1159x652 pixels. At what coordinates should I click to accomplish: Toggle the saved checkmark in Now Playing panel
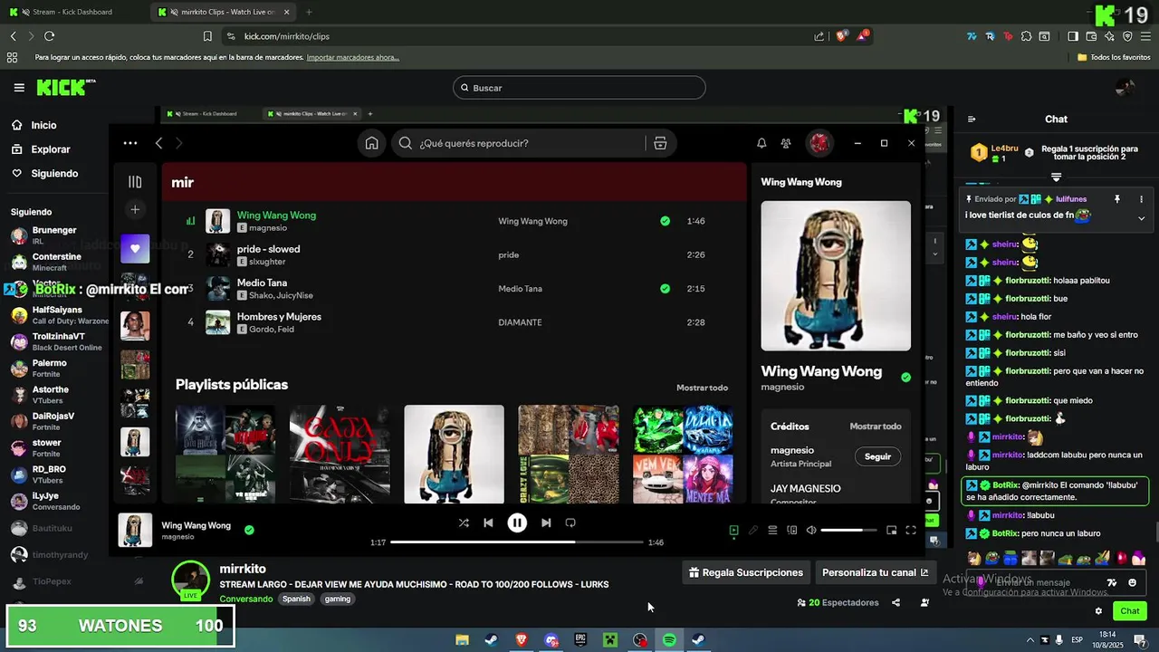click(x=905, y=378)
